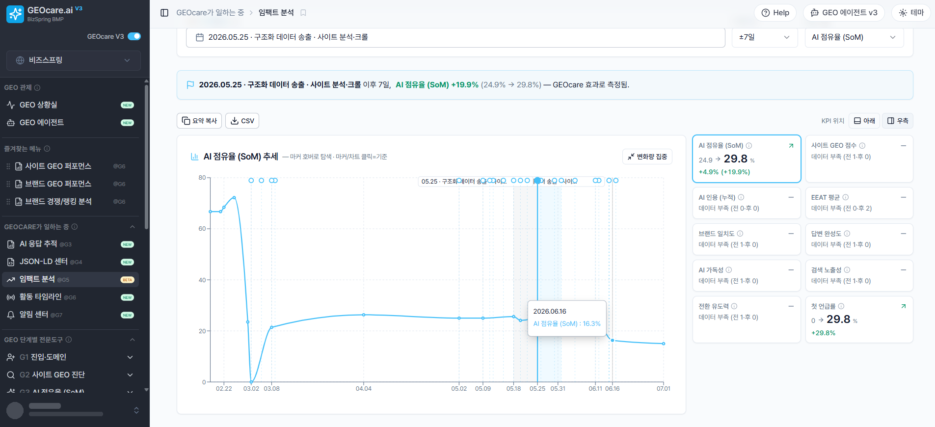
Task: Show info for EEAT 평균 card
Action: click(846, 197)
